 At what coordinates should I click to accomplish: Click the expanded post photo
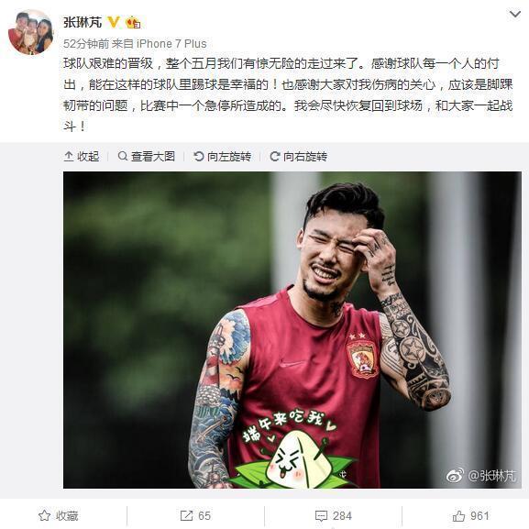[292, 330]
